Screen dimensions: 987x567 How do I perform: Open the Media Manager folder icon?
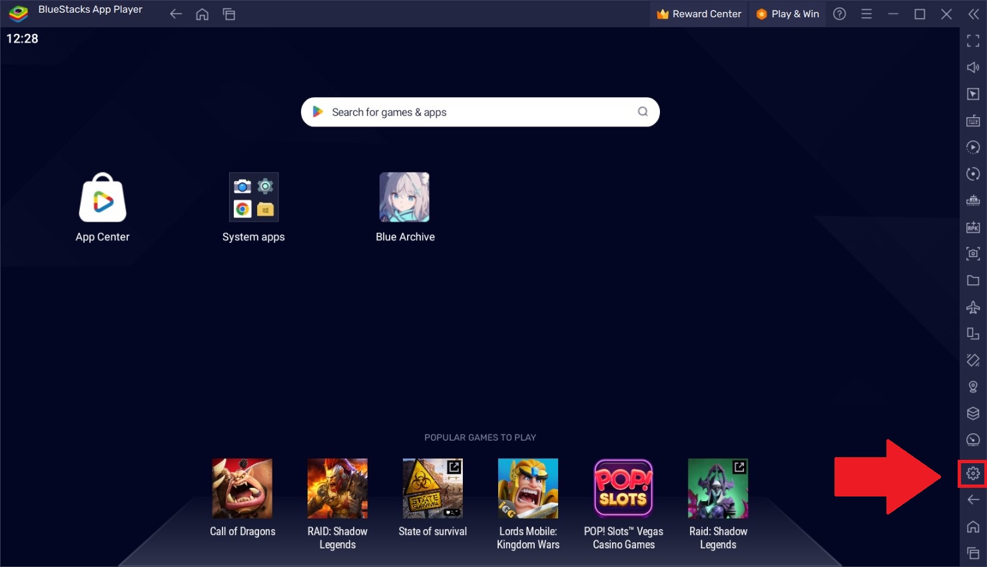click(x=973, y=280)
